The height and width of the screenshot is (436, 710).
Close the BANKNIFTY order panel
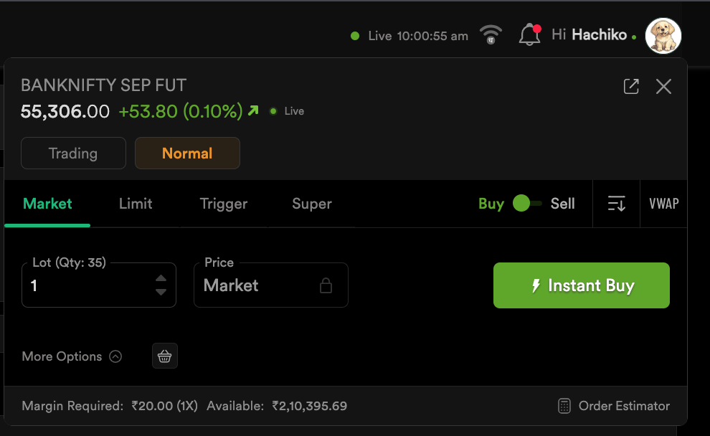(663, 87)
